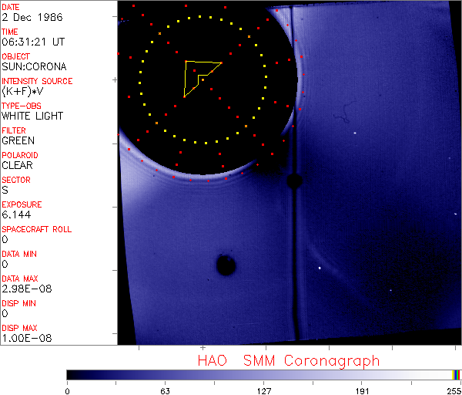Click the filter value "GREEN"
This screenshot has width=462, height=395.
[18, 140]
